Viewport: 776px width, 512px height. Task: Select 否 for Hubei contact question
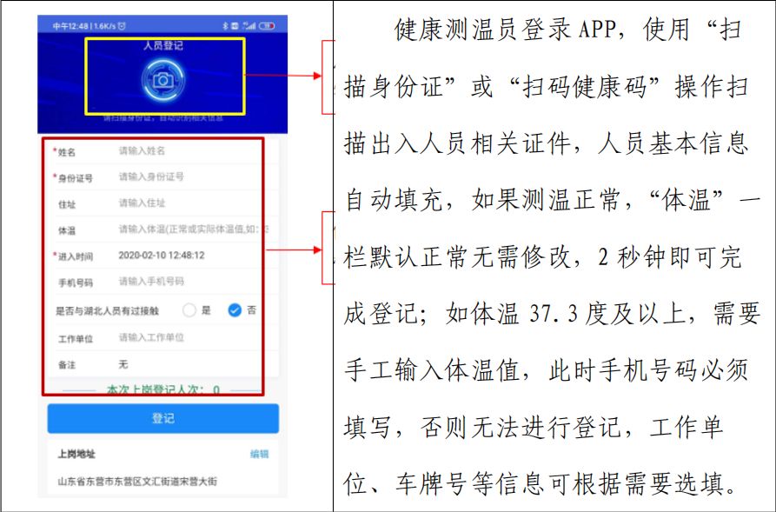pyautogui.click(x=235, y=310)
